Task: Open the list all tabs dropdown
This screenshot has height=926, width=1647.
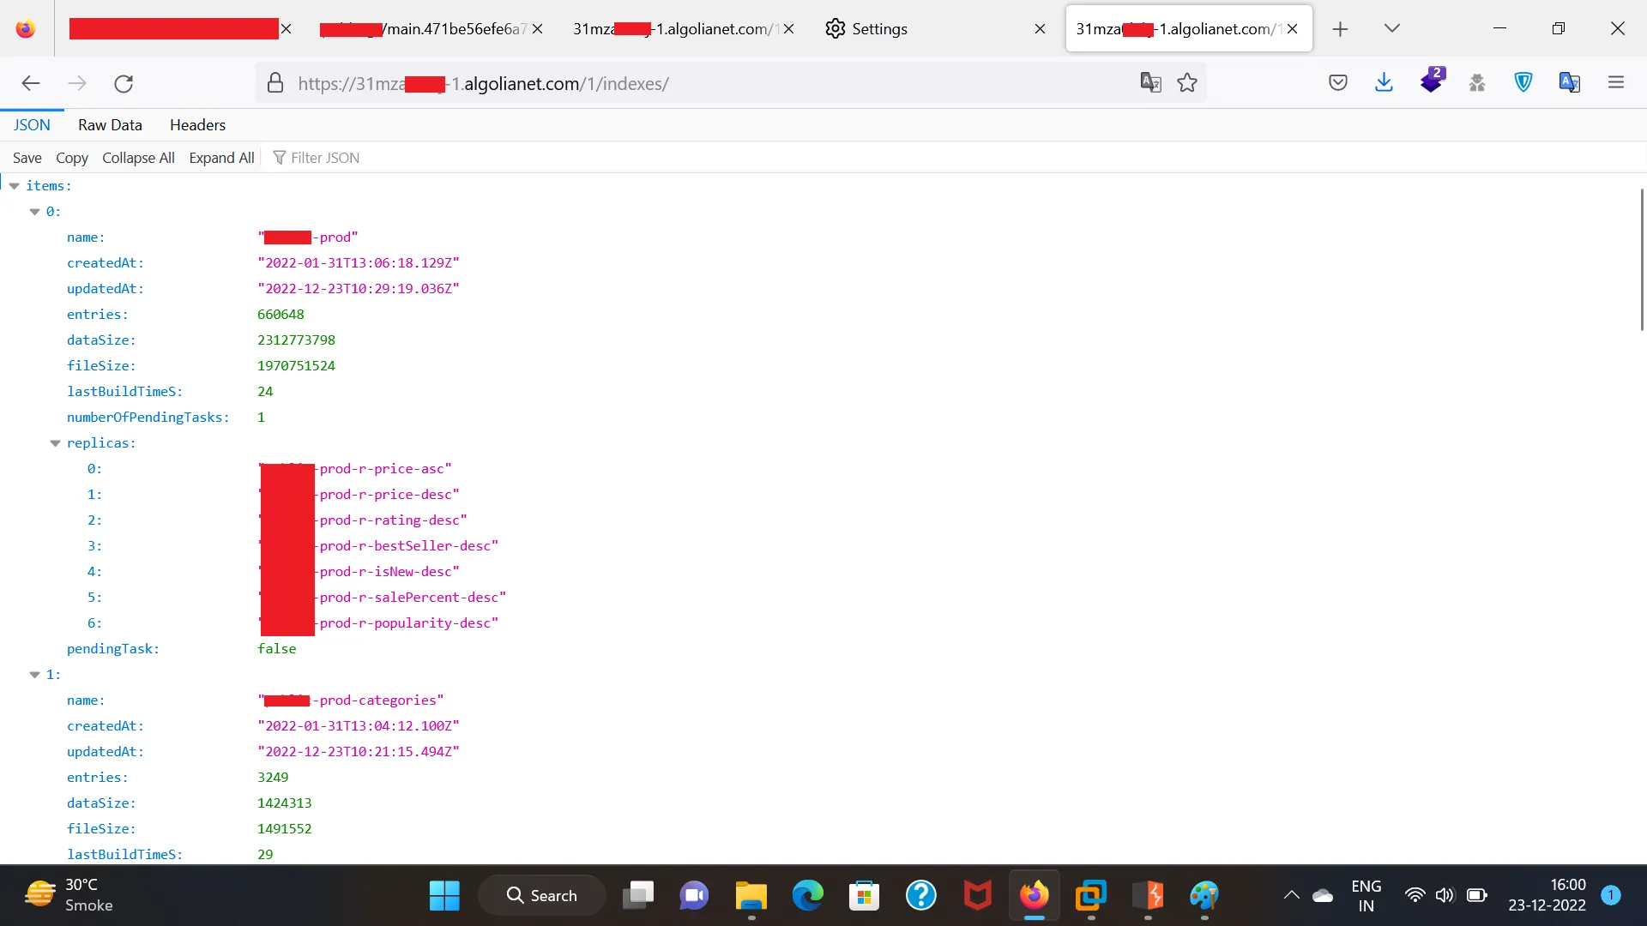Action: [x=1392, y=28]
